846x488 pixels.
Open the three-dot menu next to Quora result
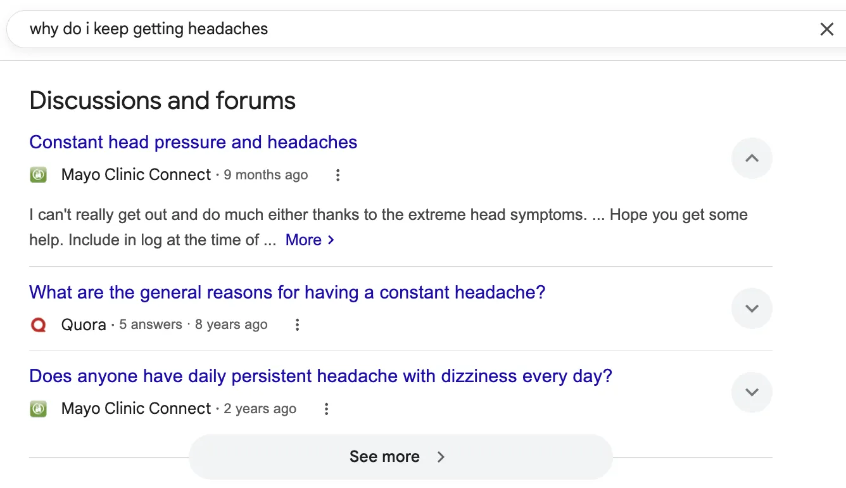point(297,324)
